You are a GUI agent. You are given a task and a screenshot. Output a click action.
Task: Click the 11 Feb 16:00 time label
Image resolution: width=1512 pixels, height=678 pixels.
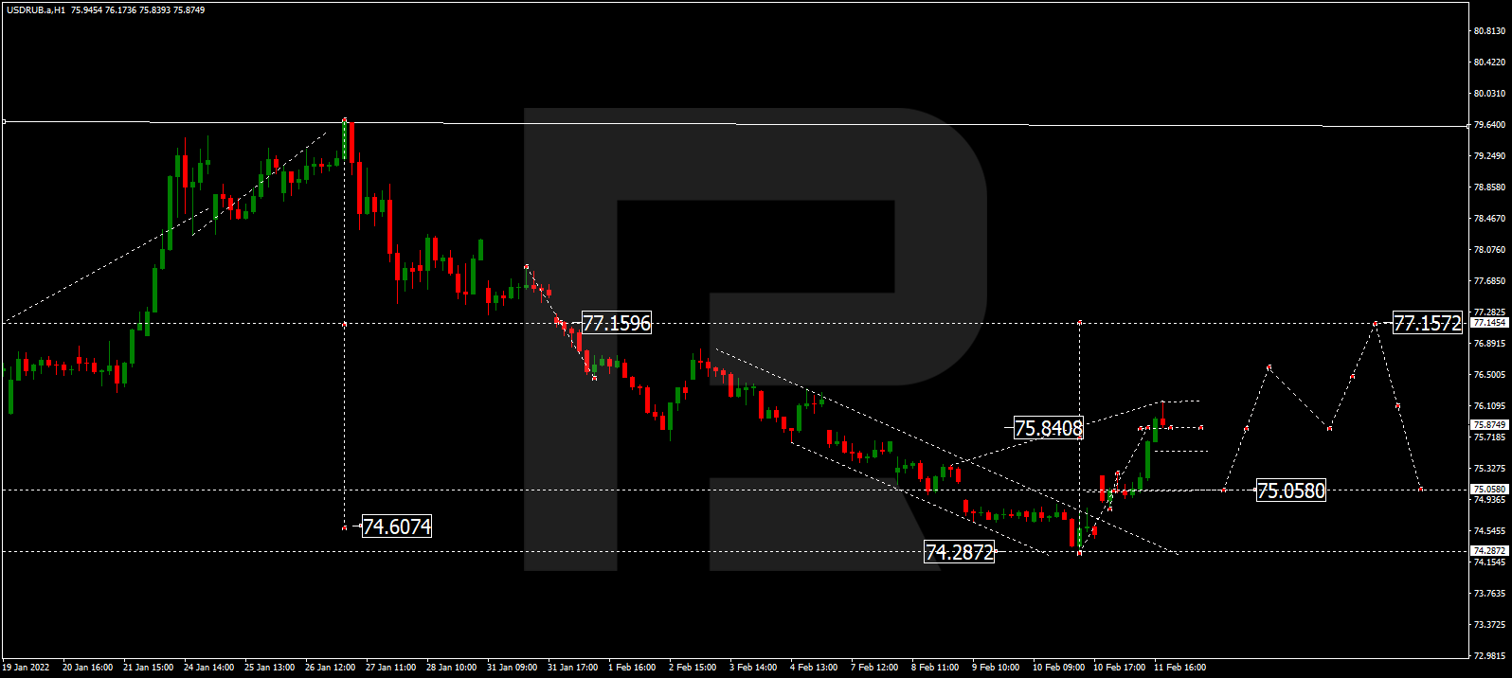coord(1179,668)
